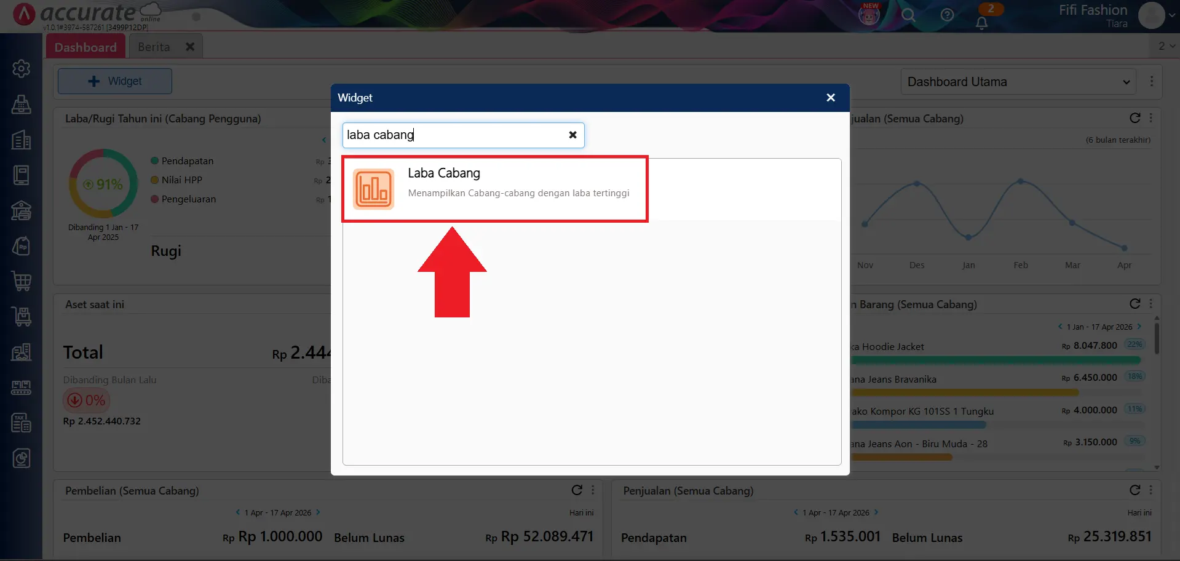Click the Pendapatan legend item

click(182, 161)
